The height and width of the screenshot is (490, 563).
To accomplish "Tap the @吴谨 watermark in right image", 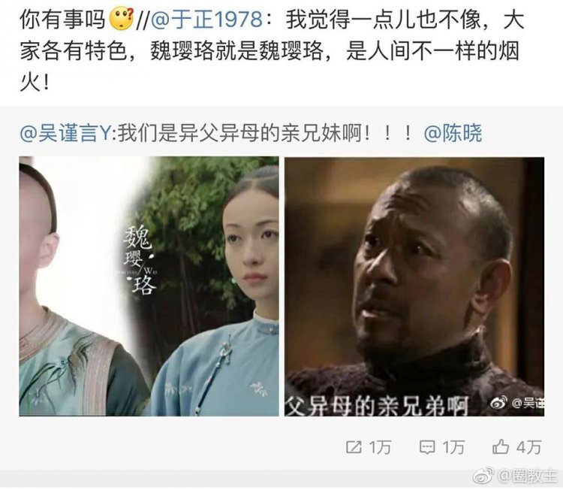I will click(x=528, y=404).
